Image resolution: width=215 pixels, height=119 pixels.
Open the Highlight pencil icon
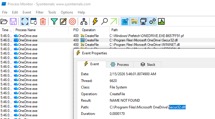point(63,21)
